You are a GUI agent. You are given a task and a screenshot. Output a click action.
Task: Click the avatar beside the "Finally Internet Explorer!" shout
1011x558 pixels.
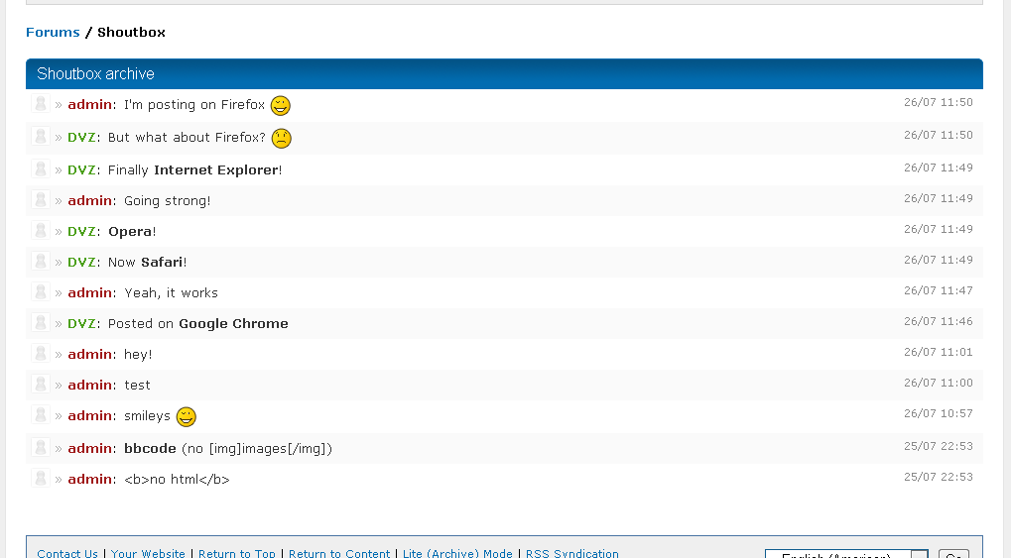pos(40,169)
